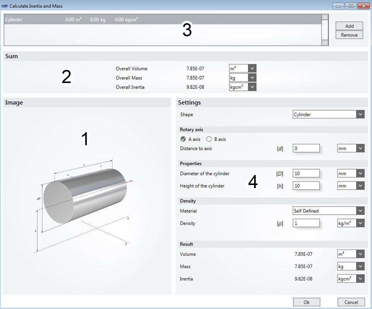Click the cylinder preview image

coord(84,206)
